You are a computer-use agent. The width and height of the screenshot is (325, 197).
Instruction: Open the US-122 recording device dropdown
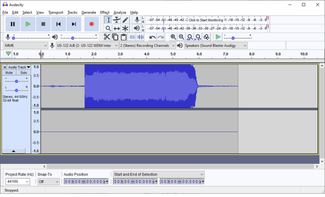(87, 45)
